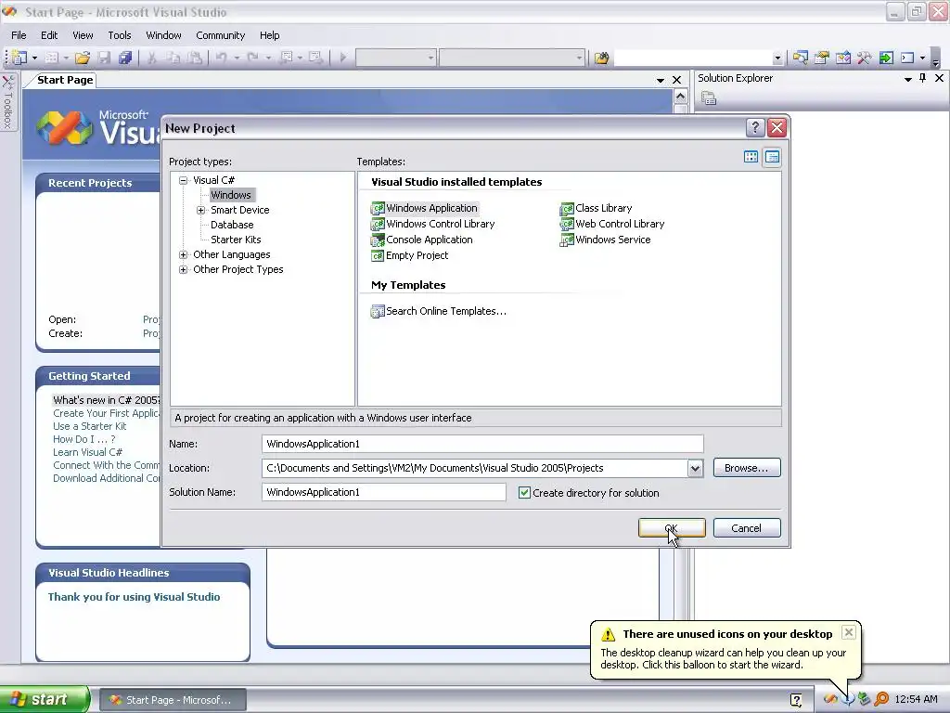Click OK to create the project

tap(672, 528)
